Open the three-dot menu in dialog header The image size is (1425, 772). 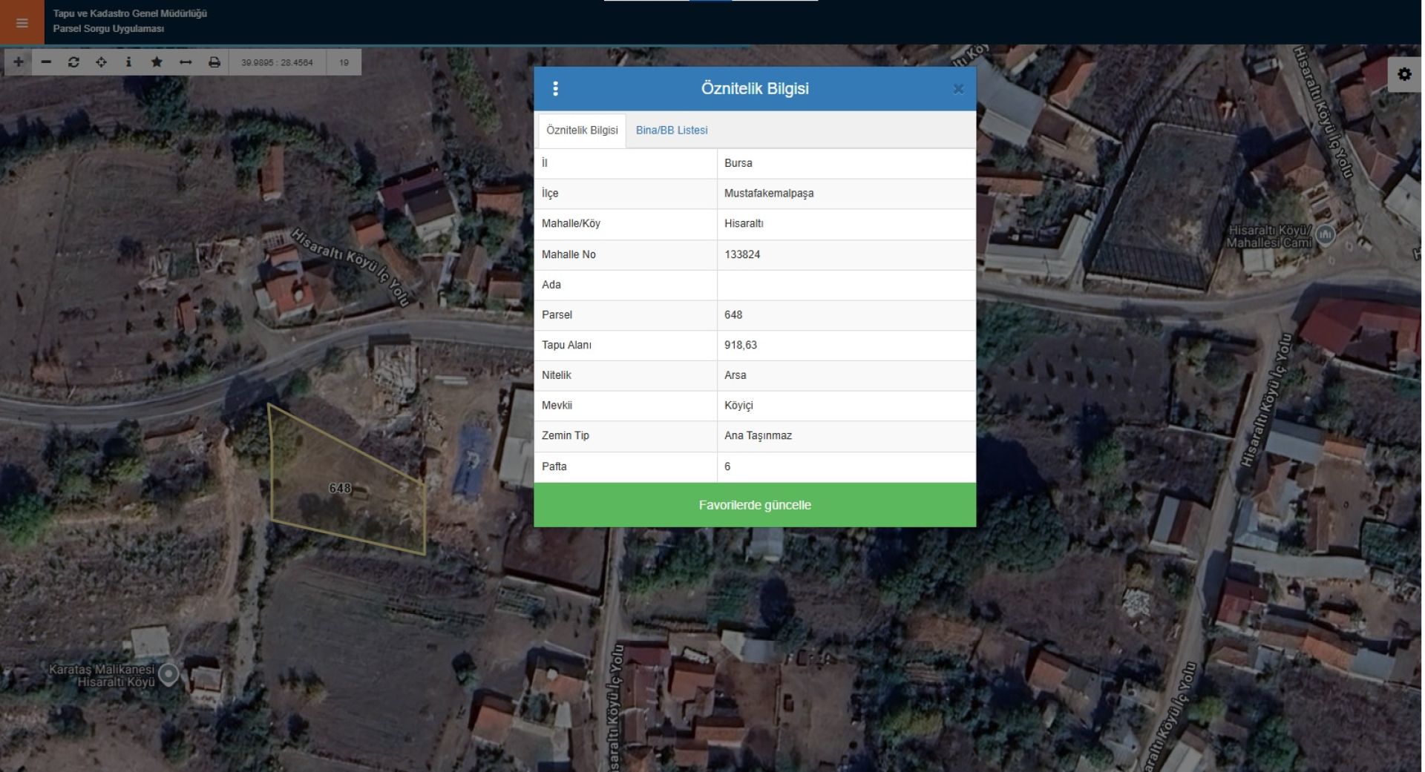coord(555,89)
